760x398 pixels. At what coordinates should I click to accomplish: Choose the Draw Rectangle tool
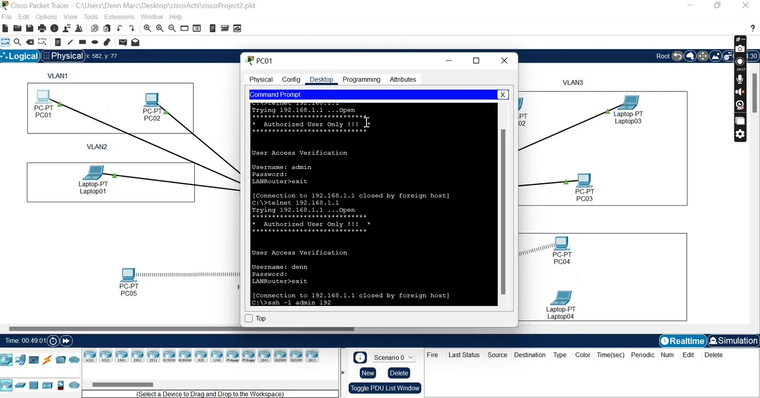[x=83, y=42]
